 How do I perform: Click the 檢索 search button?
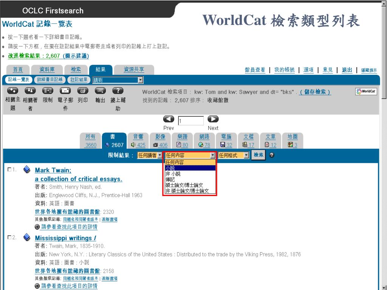click(259, 155)
